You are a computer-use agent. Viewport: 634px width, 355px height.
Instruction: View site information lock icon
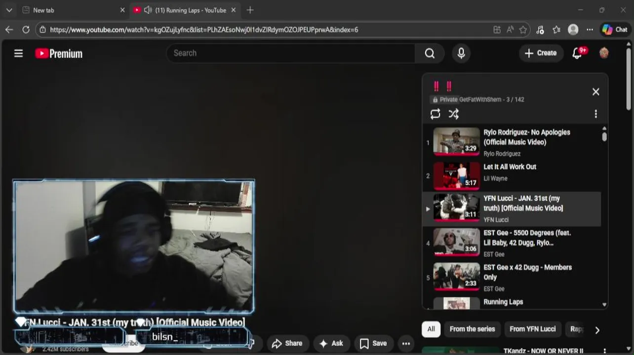pos(42,30)
